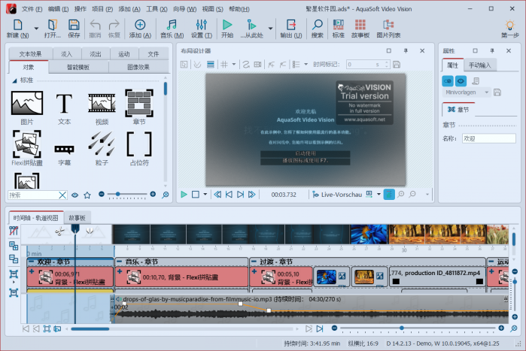Click the 第一步 lightbulb icon

510,25
